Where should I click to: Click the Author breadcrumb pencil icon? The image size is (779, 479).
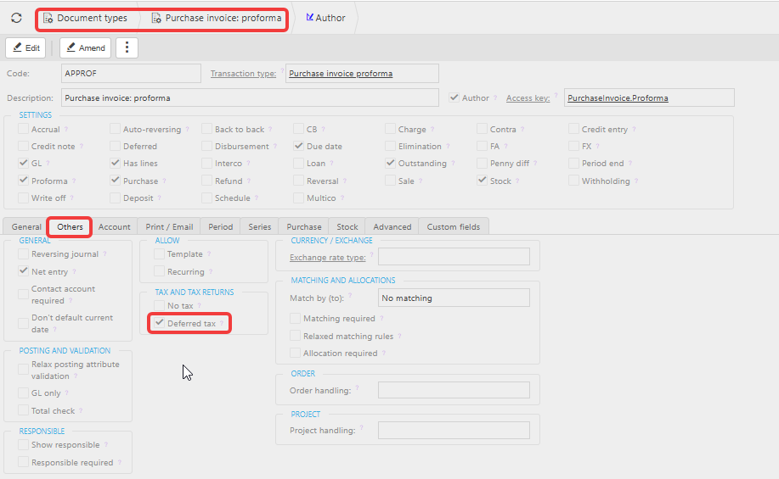[309, 17]
